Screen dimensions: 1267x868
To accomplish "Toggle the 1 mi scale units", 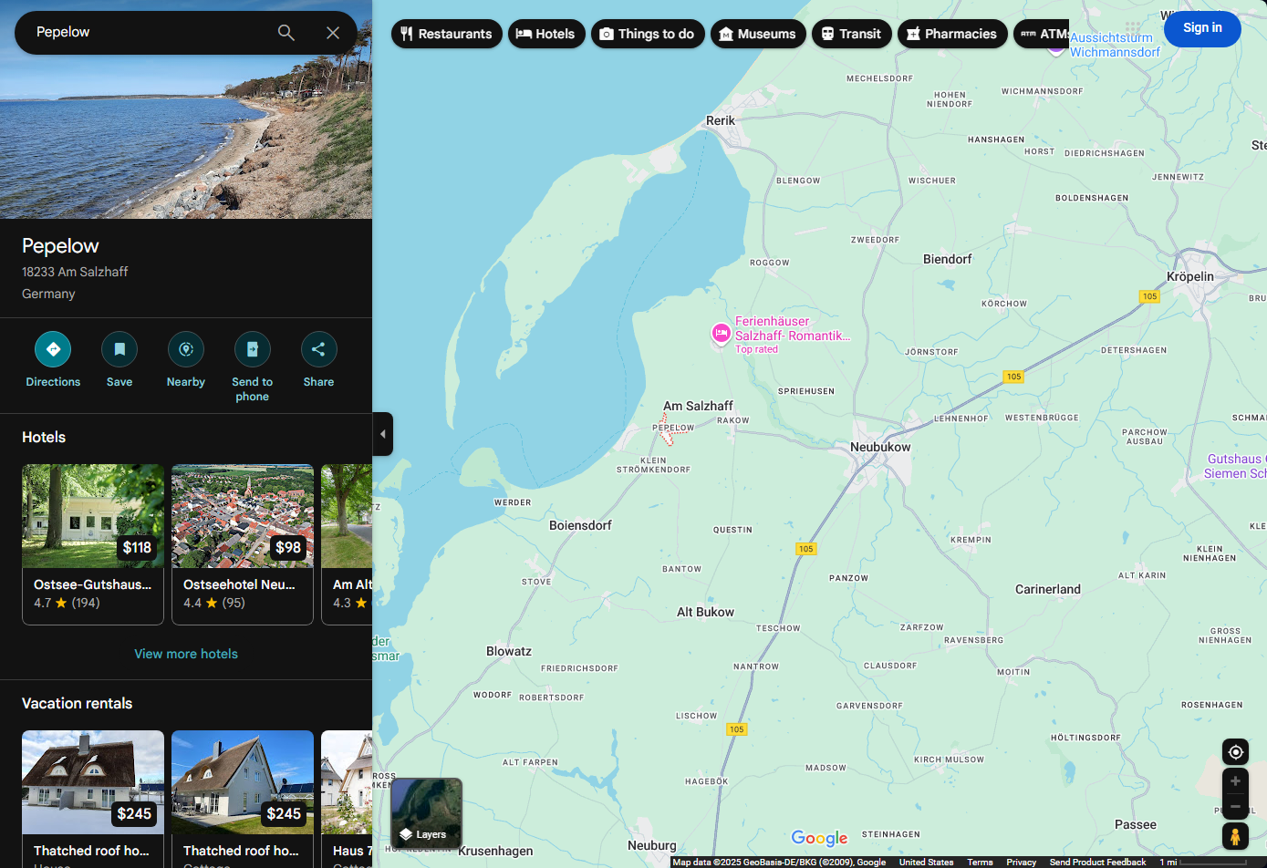I will point(1202,862).
